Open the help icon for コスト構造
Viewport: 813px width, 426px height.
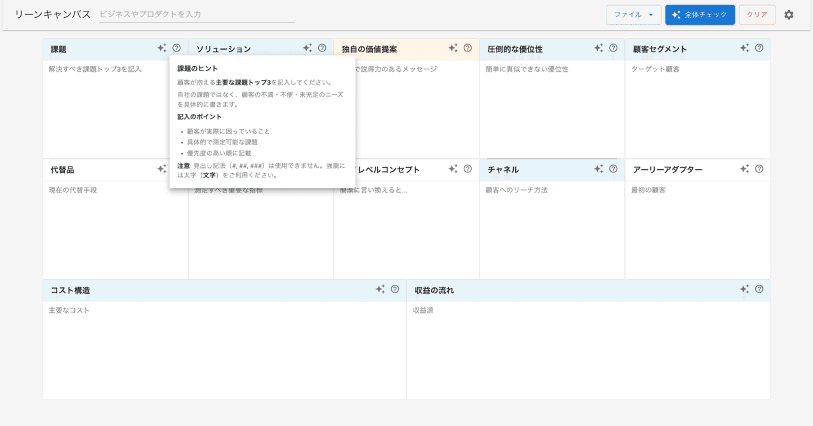coord(395,289)
